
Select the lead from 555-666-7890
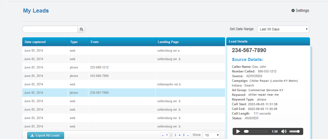[124, 76]
